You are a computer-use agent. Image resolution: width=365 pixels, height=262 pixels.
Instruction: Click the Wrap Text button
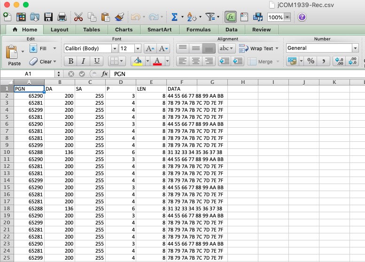[256, 48]
